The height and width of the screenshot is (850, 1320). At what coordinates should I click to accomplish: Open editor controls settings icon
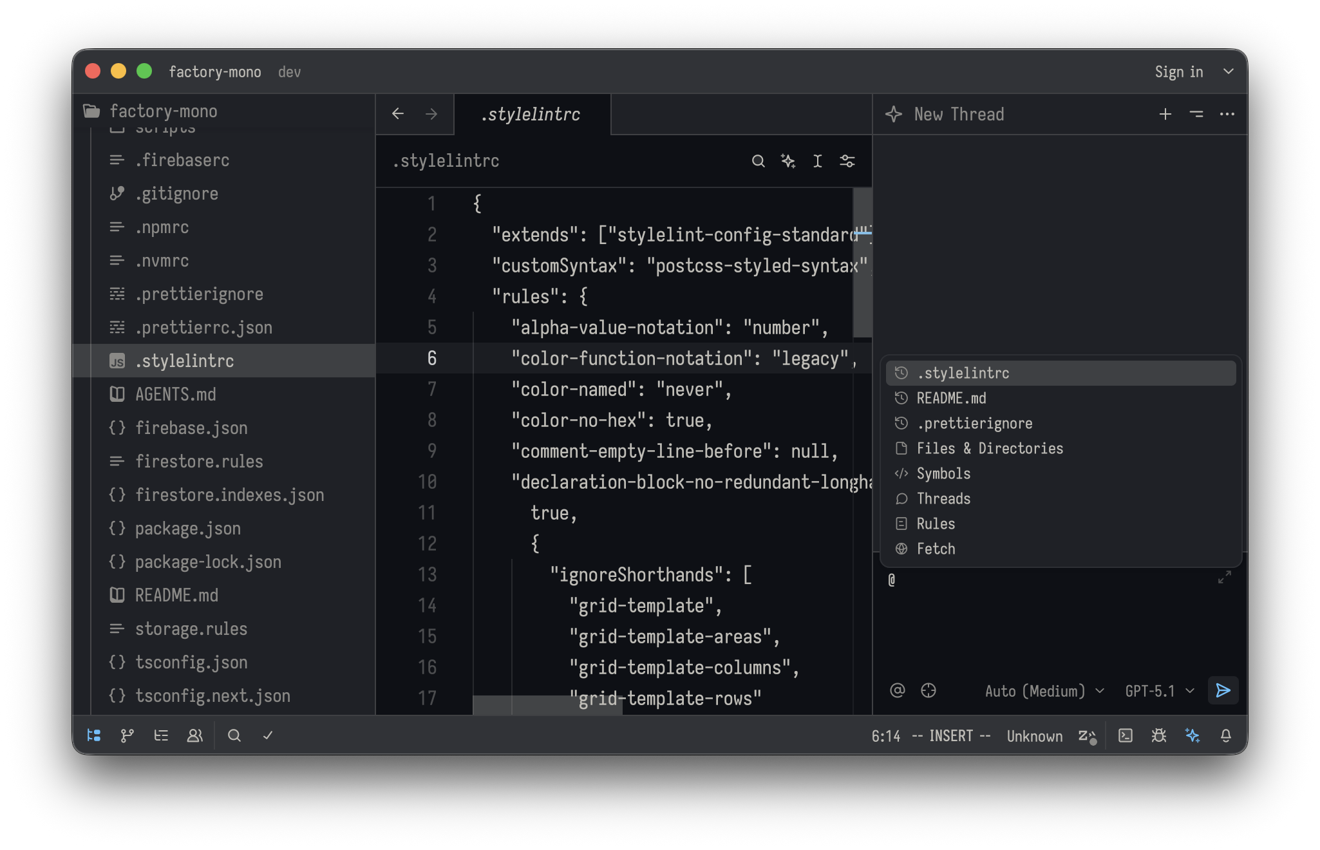click(847, 161)
